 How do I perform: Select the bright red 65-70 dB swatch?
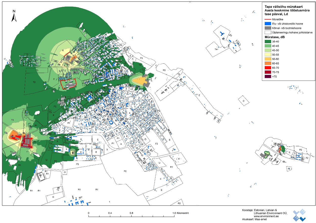pyautogui.click(x=268, y=68)
